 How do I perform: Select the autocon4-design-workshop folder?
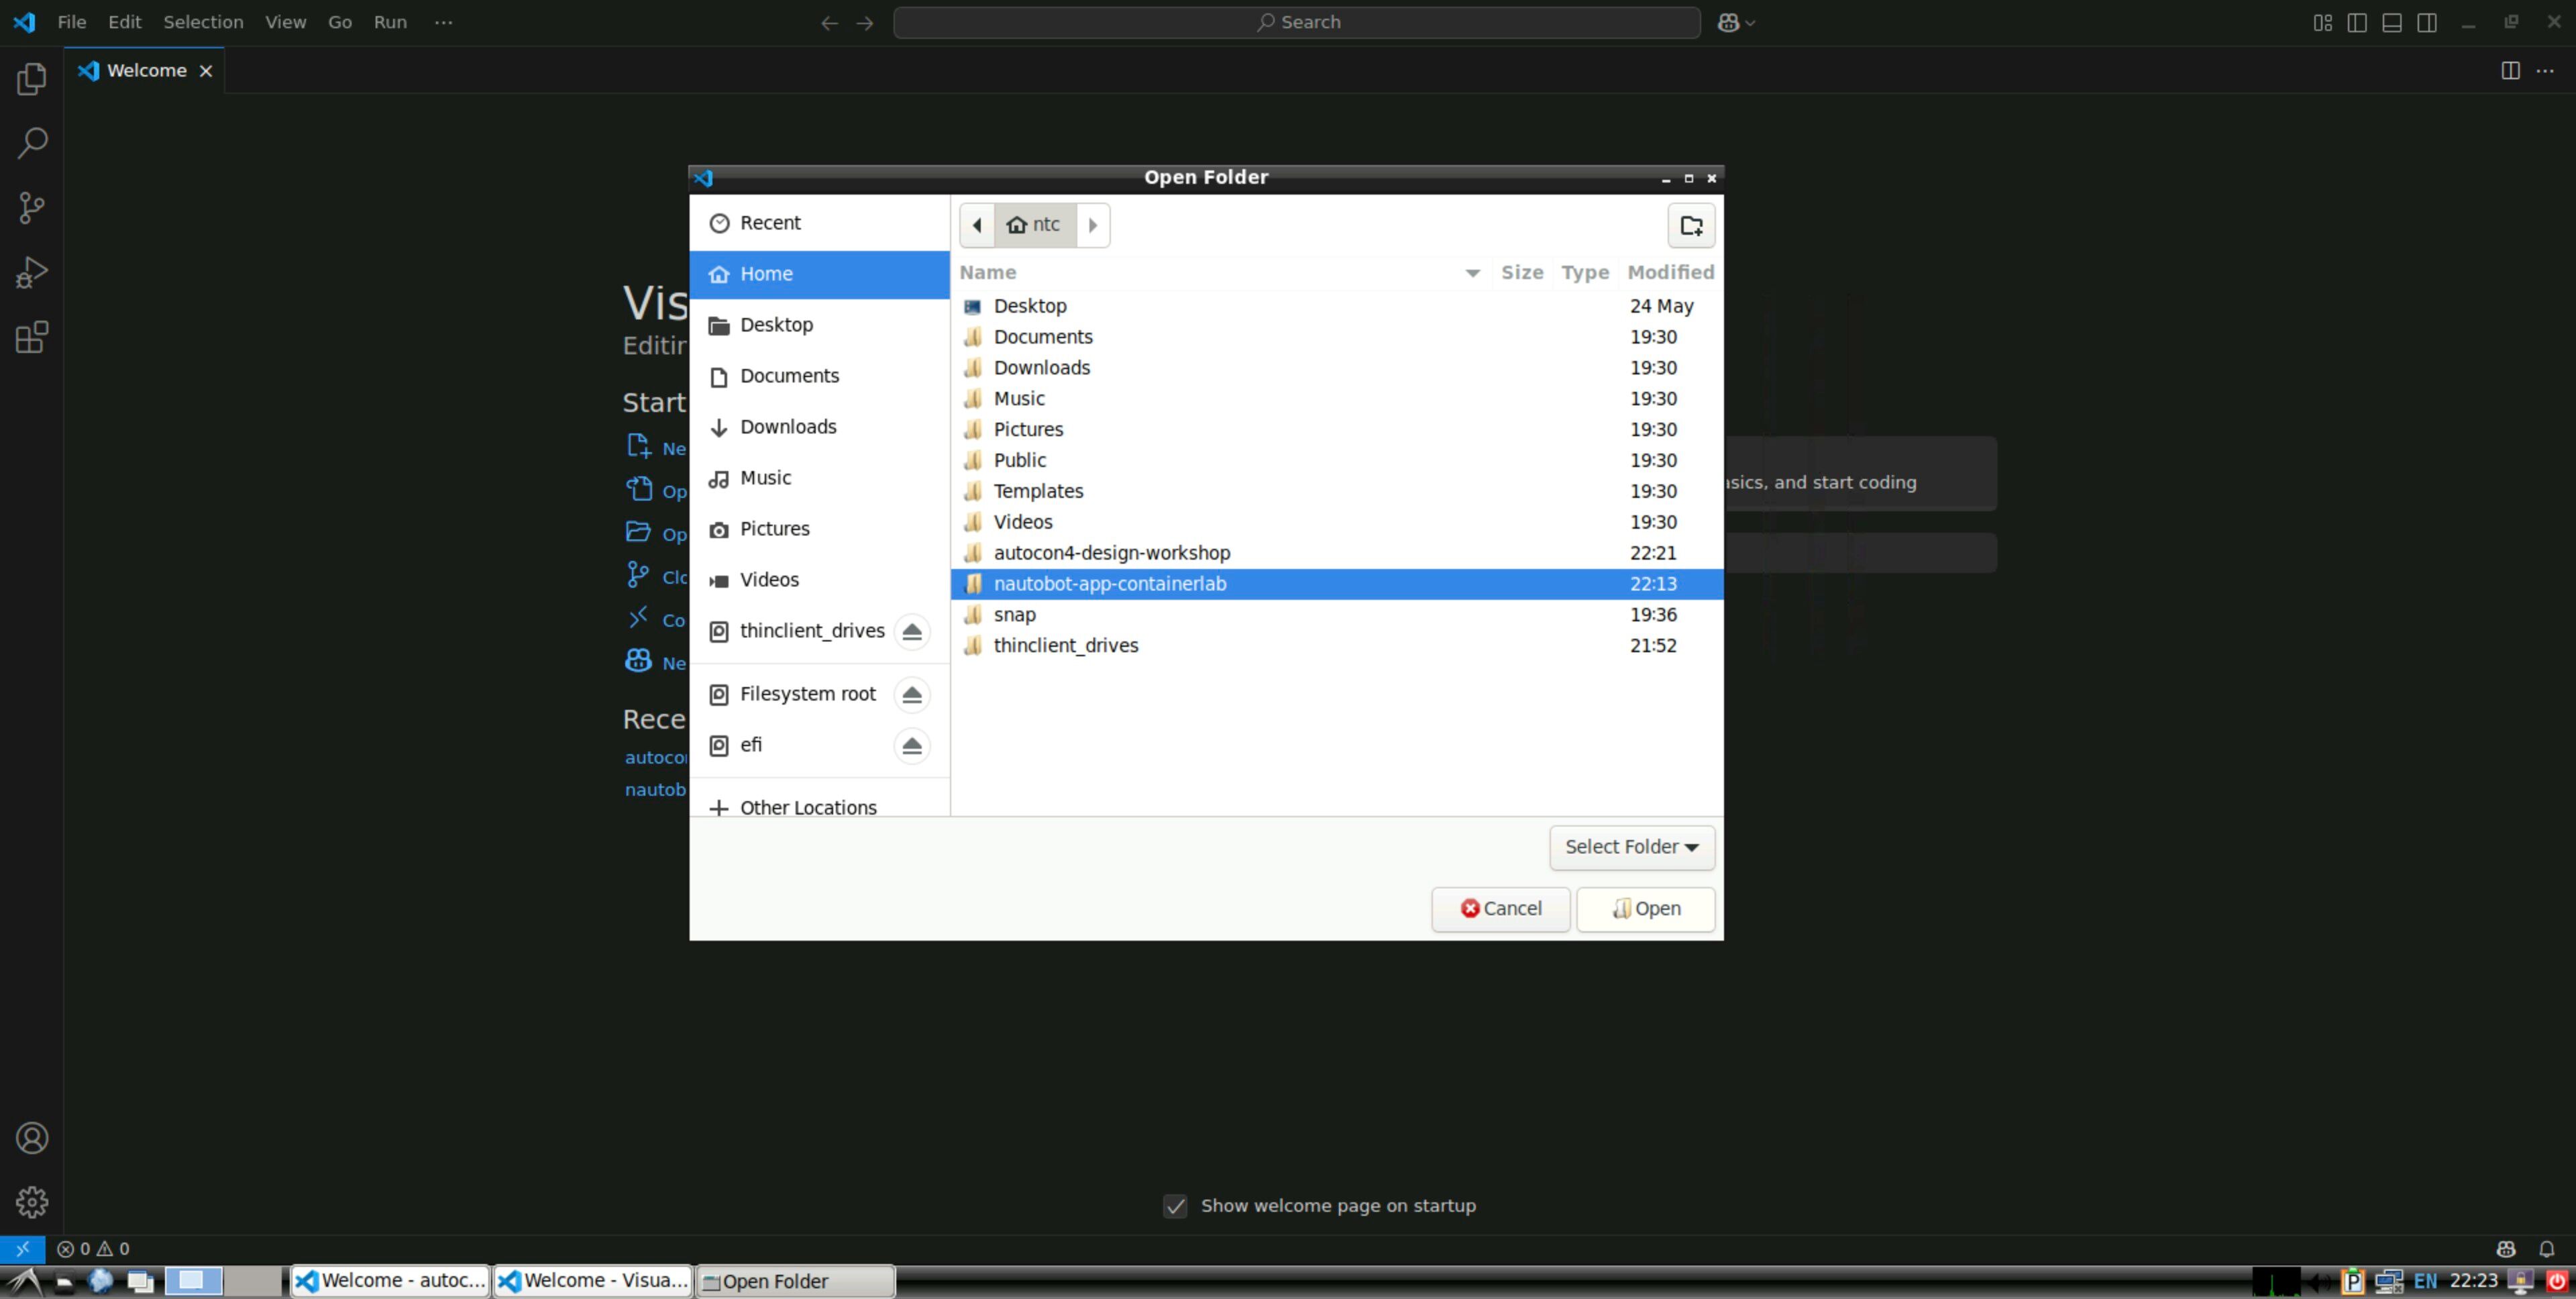1111,553
